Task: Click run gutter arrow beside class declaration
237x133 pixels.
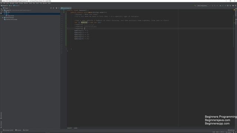Action: 64,10
